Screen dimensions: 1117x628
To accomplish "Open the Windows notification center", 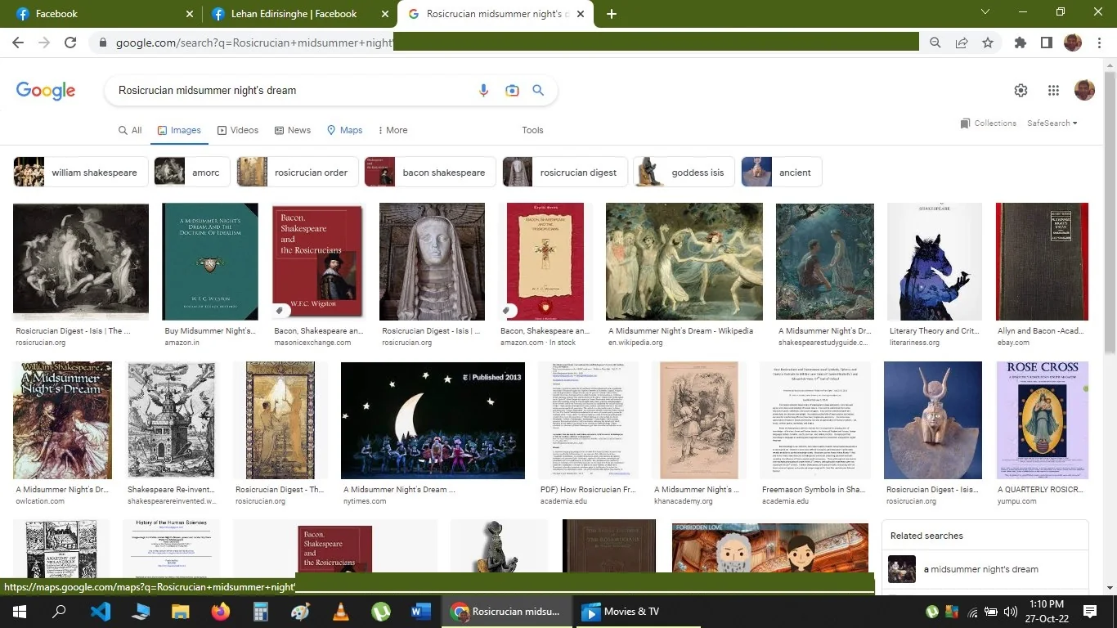I will (x=1090, y=612).
